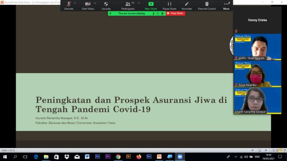Open the clock showing 14:34

tap(268, 157)
